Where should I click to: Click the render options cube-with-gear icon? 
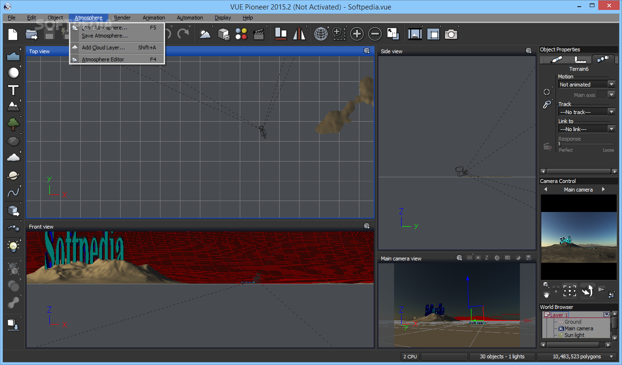pyautogui.click(x=224, y=34)
